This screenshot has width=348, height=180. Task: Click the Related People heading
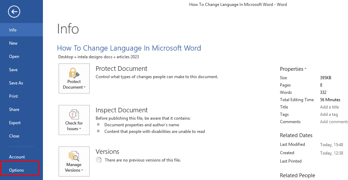[297, 175]
